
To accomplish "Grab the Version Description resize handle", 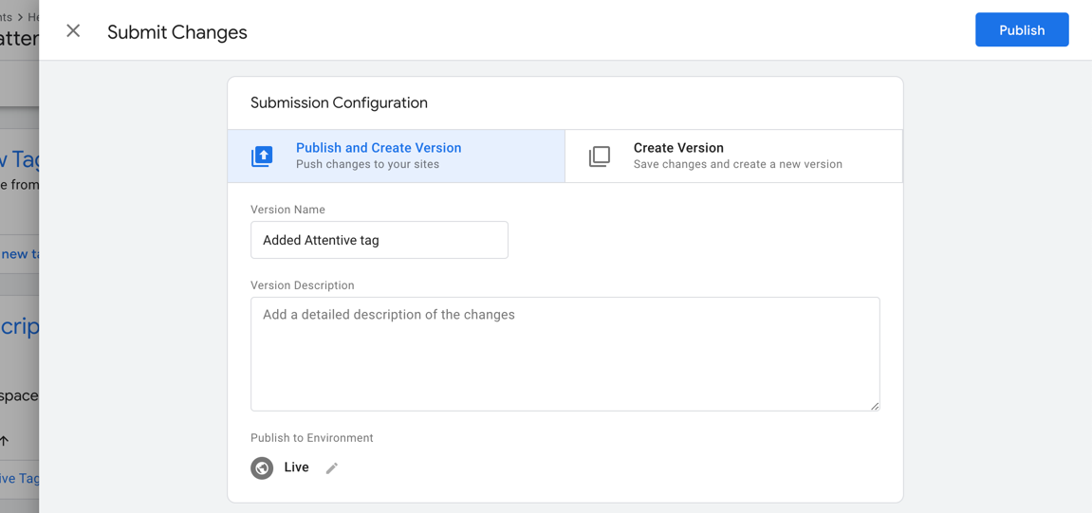I will [x=874, y=405].
